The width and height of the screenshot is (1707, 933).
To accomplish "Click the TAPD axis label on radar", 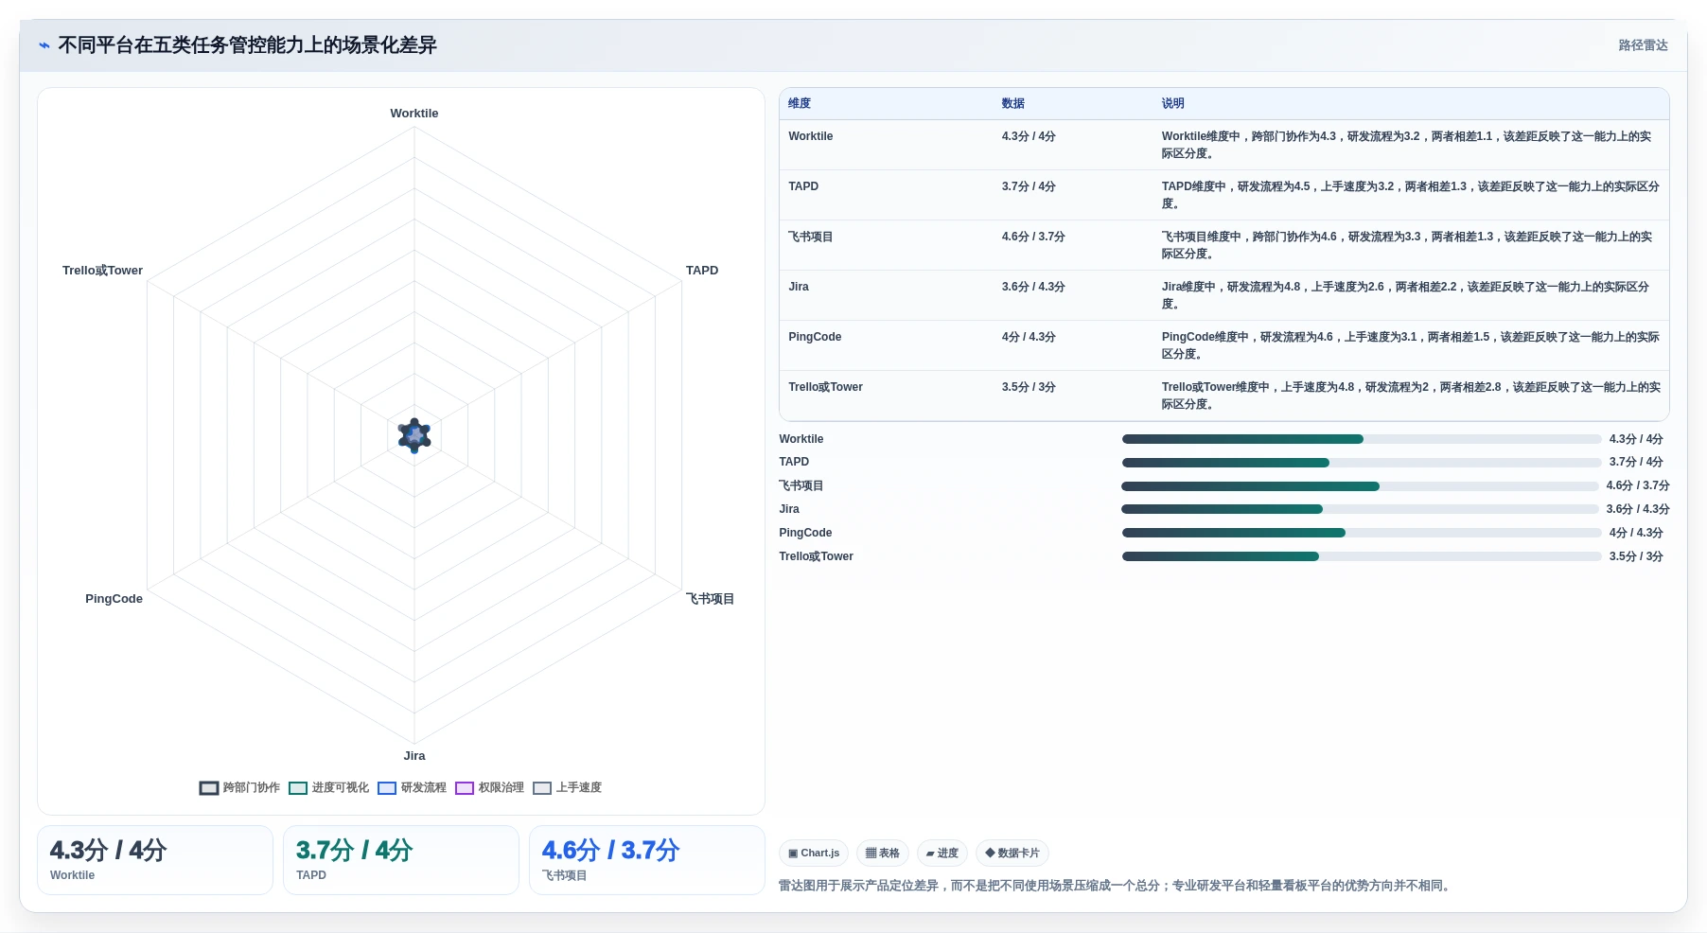I will click(702, 271).
